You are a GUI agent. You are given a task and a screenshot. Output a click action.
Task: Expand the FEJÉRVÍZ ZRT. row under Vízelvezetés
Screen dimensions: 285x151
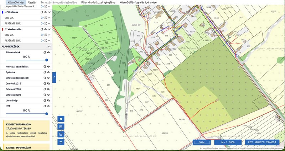point(49,41)
